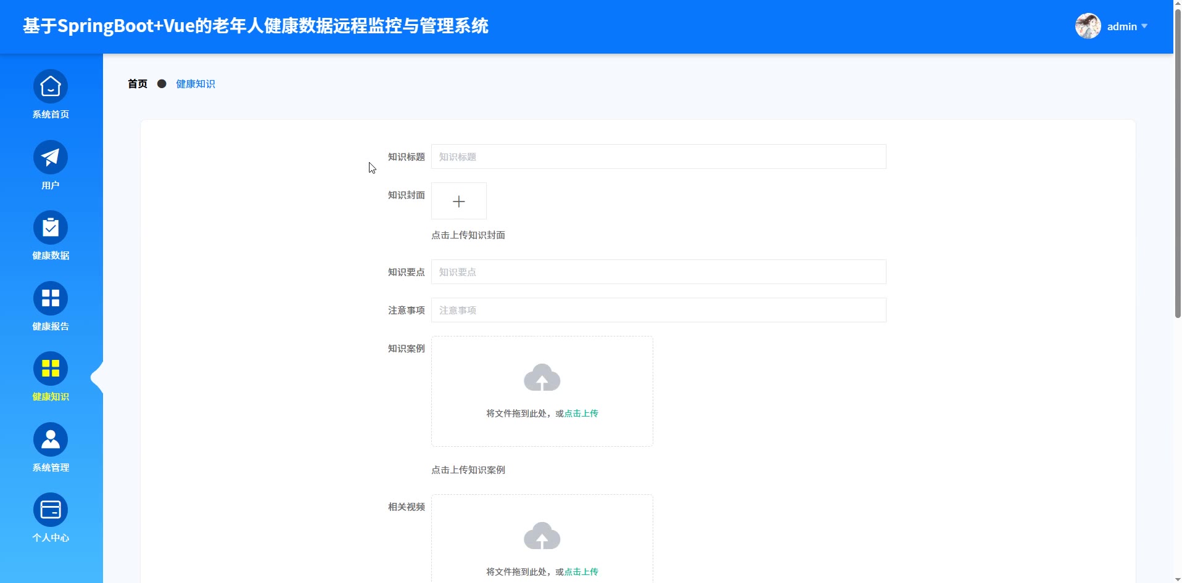The width and height of the screenshot is (1182, 583).
Task: Click the 相关视频 field label
Action: click(407, 507)
